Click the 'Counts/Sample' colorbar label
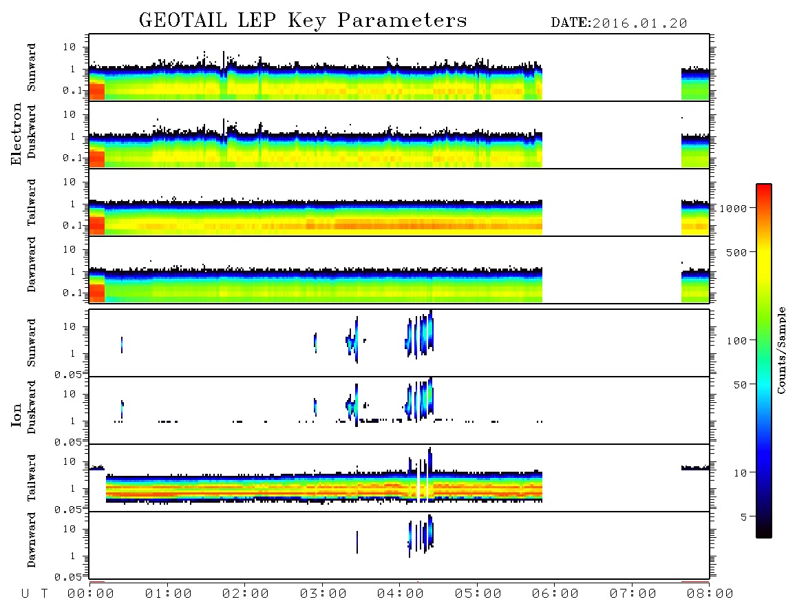Image resolution: width=786 pixels, height=606 pixels. [x=781, y=350]
